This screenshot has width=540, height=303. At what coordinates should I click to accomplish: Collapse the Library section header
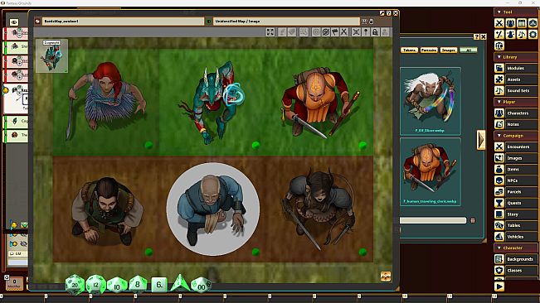point(516,57)
